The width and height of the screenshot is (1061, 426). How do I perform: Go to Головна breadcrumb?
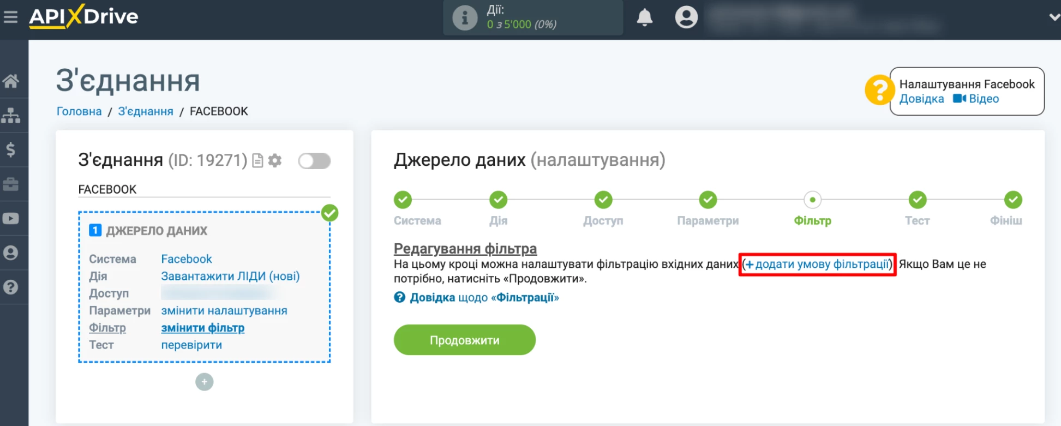[79, 111]
